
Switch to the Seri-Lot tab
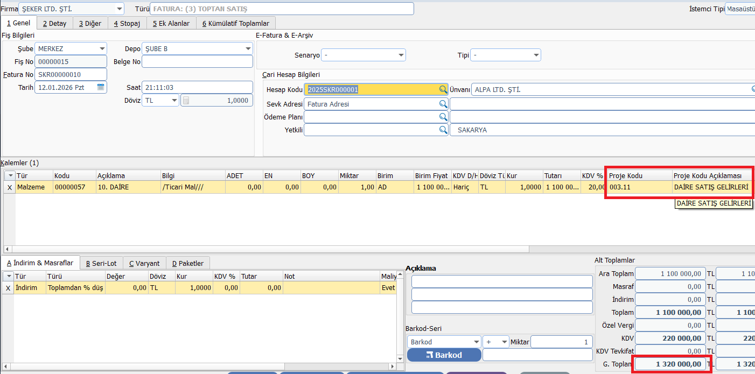[x=101, y=263]
